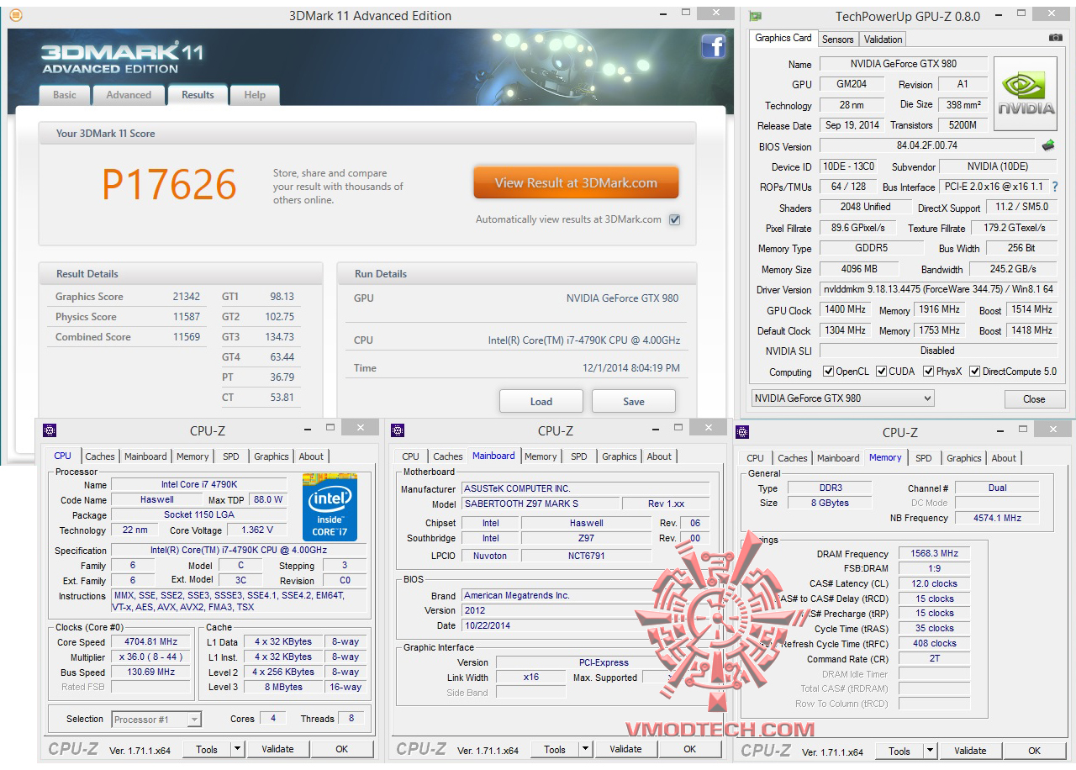Click the NVIDIA logo in GPU-Z

click(1026, 94)
